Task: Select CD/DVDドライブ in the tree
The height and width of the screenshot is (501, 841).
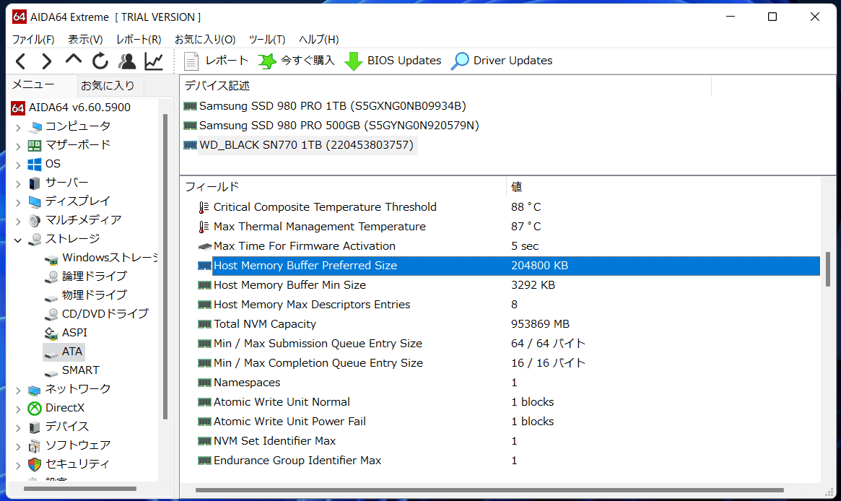Action: pyautogui.click(x=105, y=314)
